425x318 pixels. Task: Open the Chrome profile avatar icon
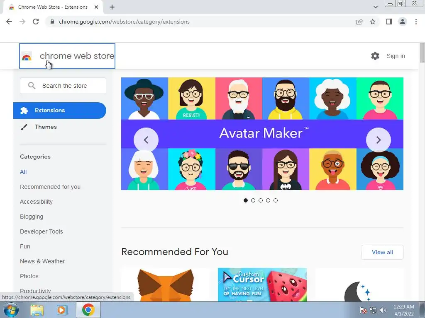point(403,22)
